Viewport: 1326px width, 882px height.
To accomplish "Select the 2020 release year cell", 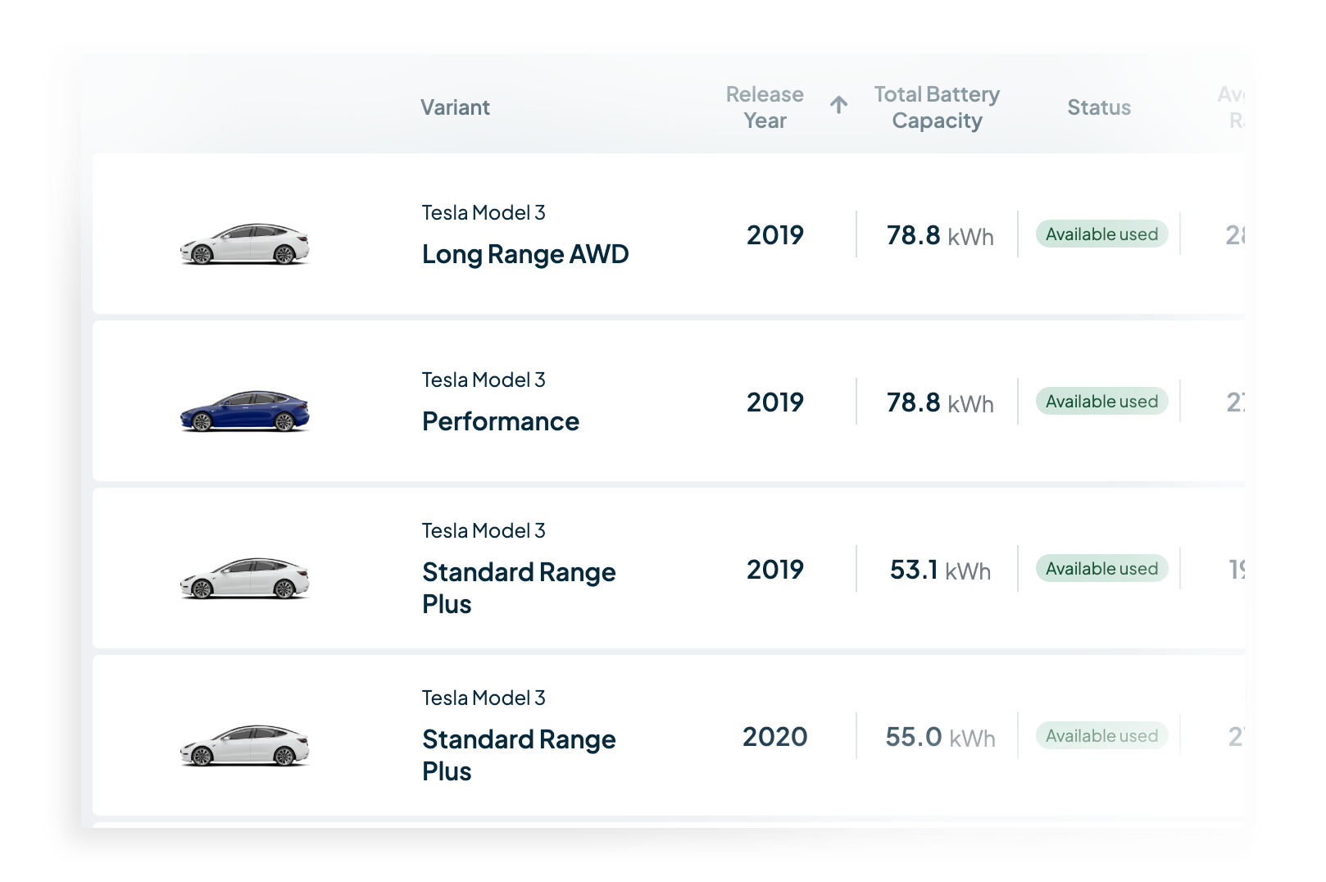I will pos(774,736).
